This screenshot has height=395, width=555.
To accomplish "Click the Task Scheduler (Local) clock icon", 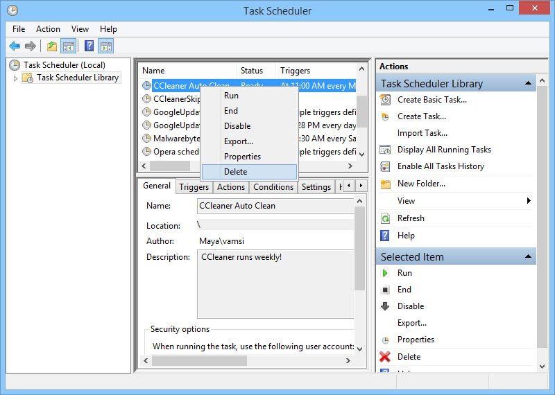I will click(x=15, y=65).
